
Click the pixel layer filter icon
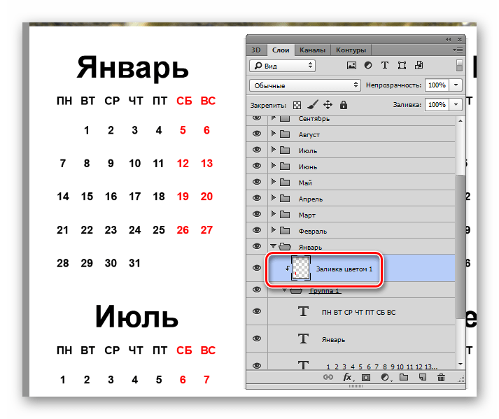(352, 65)
